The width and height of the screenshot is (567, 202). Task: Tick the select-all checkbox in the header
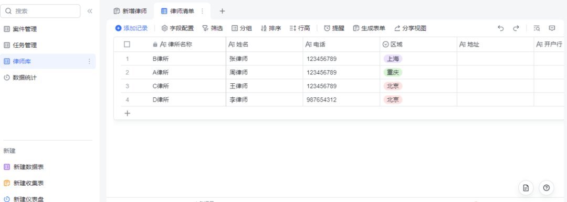[x=127, y=44]
